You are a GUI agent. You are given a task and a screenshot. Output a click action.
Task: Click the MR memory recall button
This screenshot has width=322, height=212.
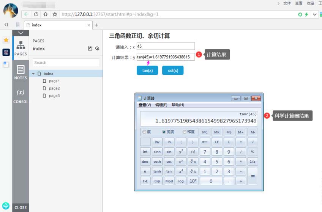click(x=217, y=132)
